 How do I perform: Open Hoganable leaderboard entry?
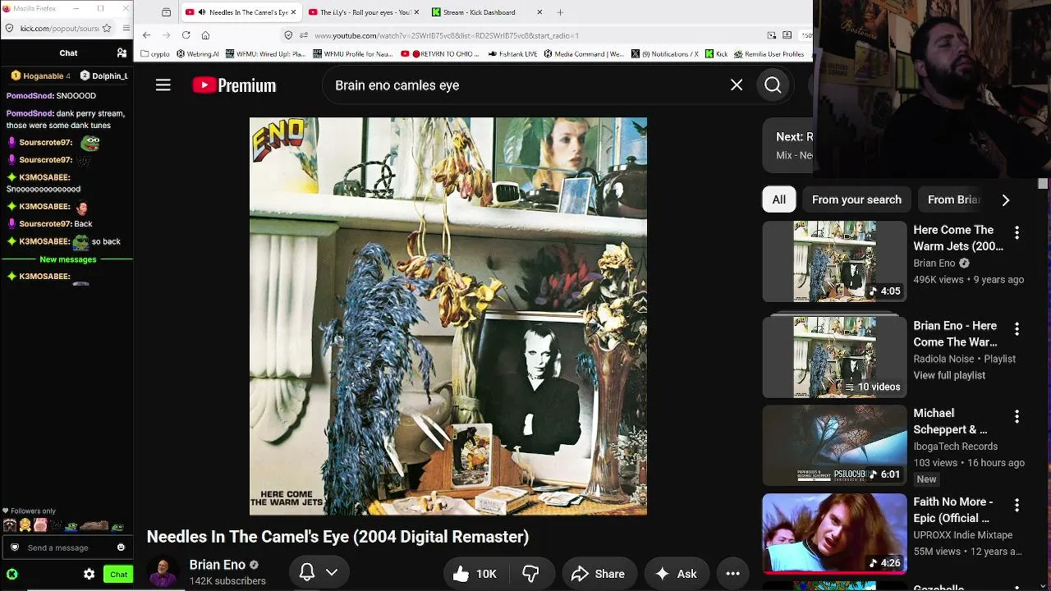pyautogui.click(x=40, y=76)
